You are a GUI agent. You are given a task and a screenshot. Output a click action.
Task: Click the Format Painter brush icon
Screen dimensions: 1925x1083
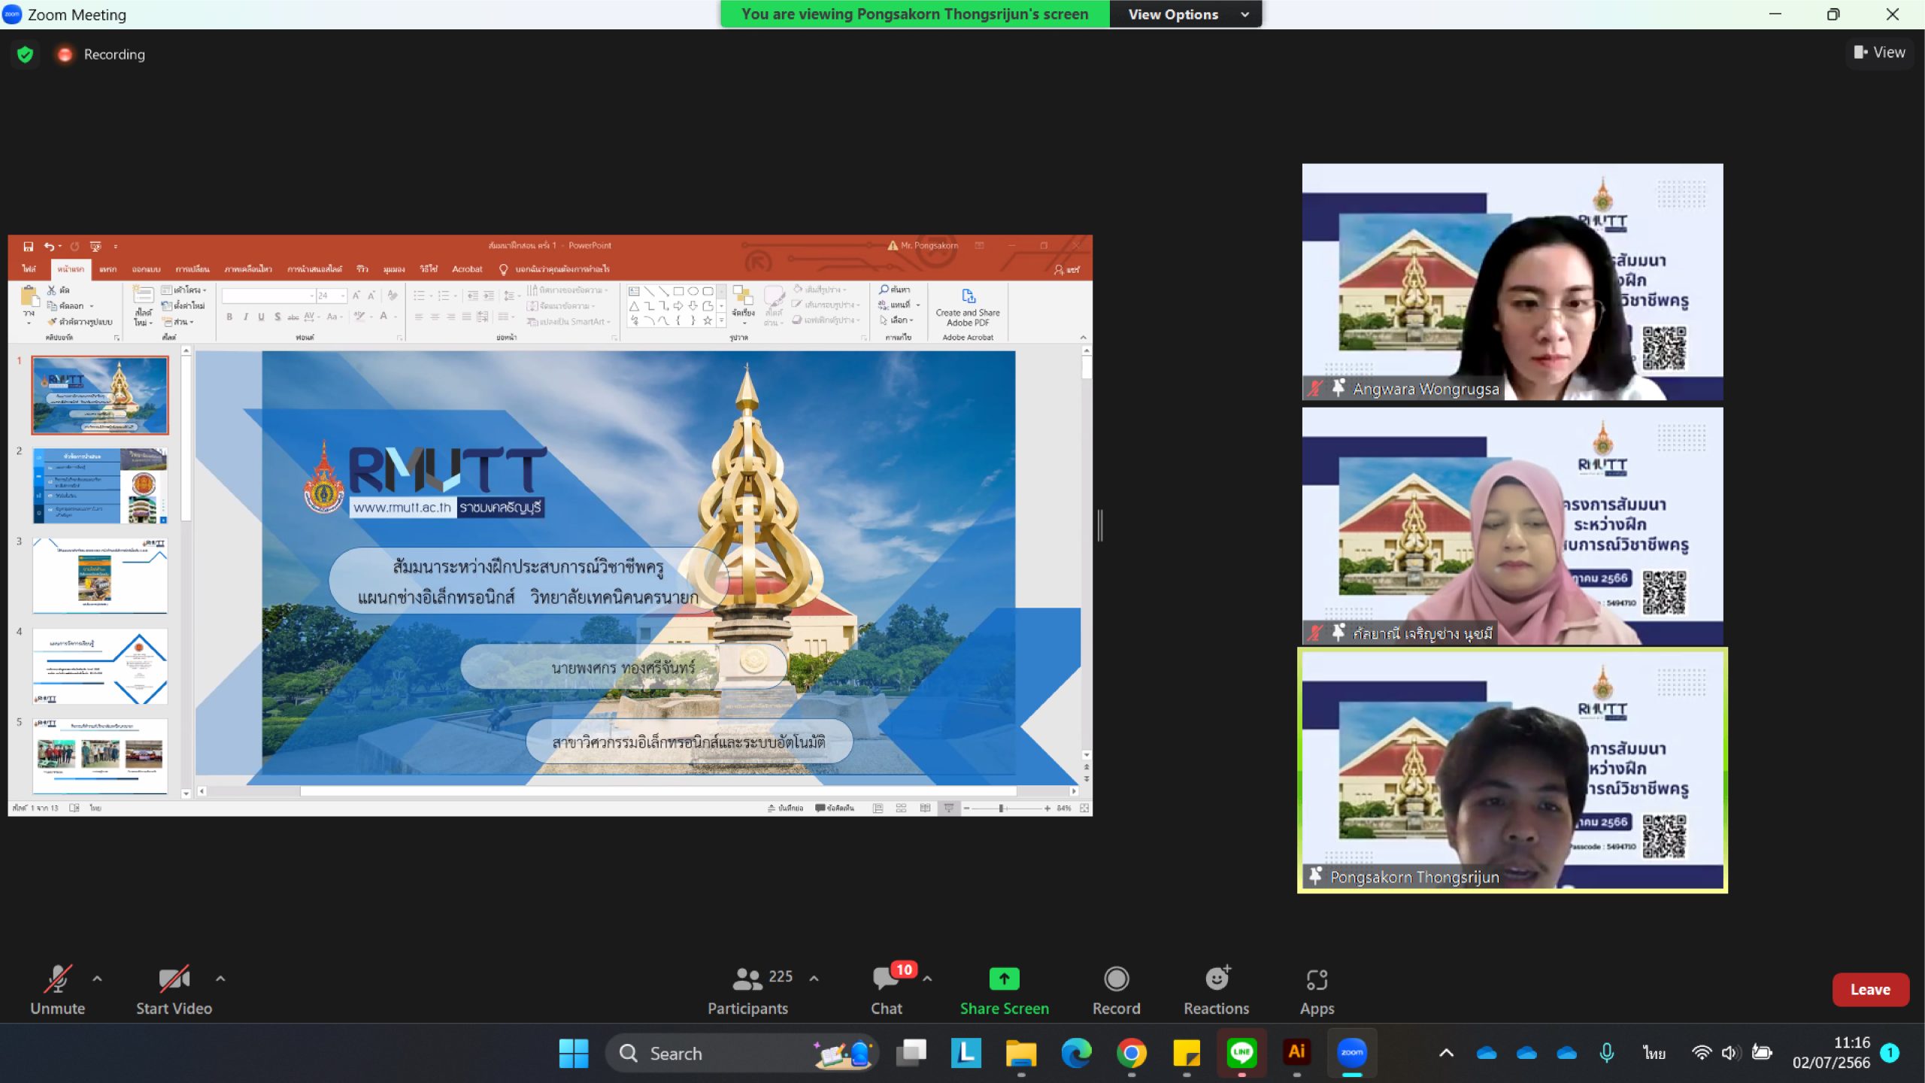pyautogui.click(x=52, y=322)
